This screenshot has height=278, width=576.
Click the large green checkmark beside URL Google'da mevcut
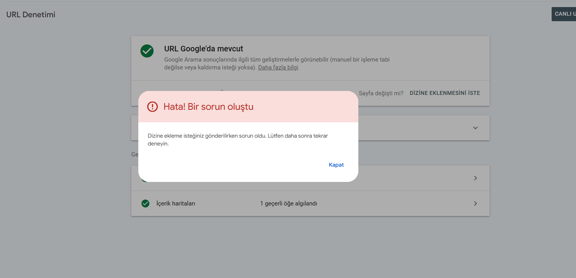coord(147,51)
